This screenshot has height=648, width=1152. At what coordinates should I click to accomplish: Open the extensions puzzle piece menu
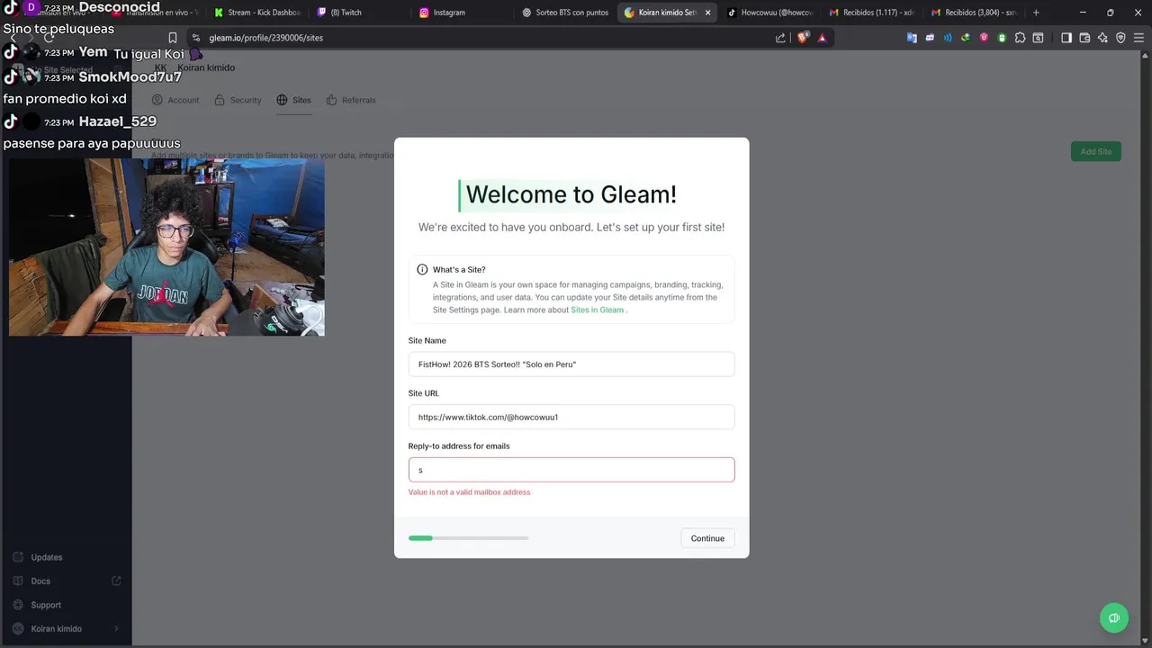tap(1020, 38)
